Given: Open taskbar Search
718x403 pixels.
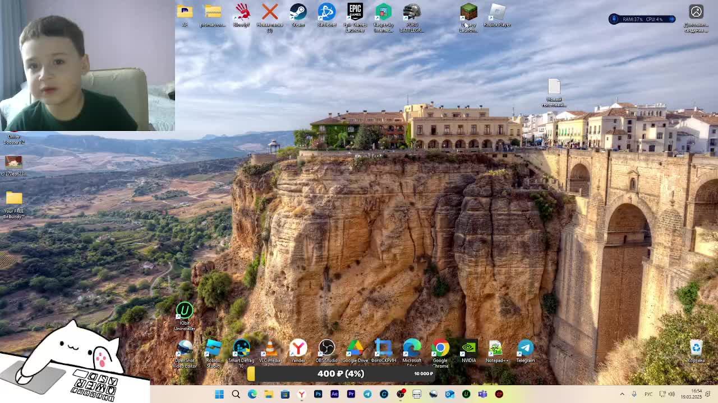Looking at the screenshot, I should click(236, 394).
